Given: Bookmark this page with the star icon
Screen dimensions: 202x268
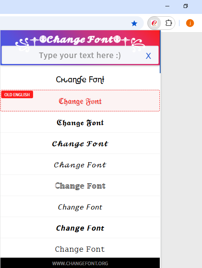Looking at the screenshot, I should click(x=134, y=23).
